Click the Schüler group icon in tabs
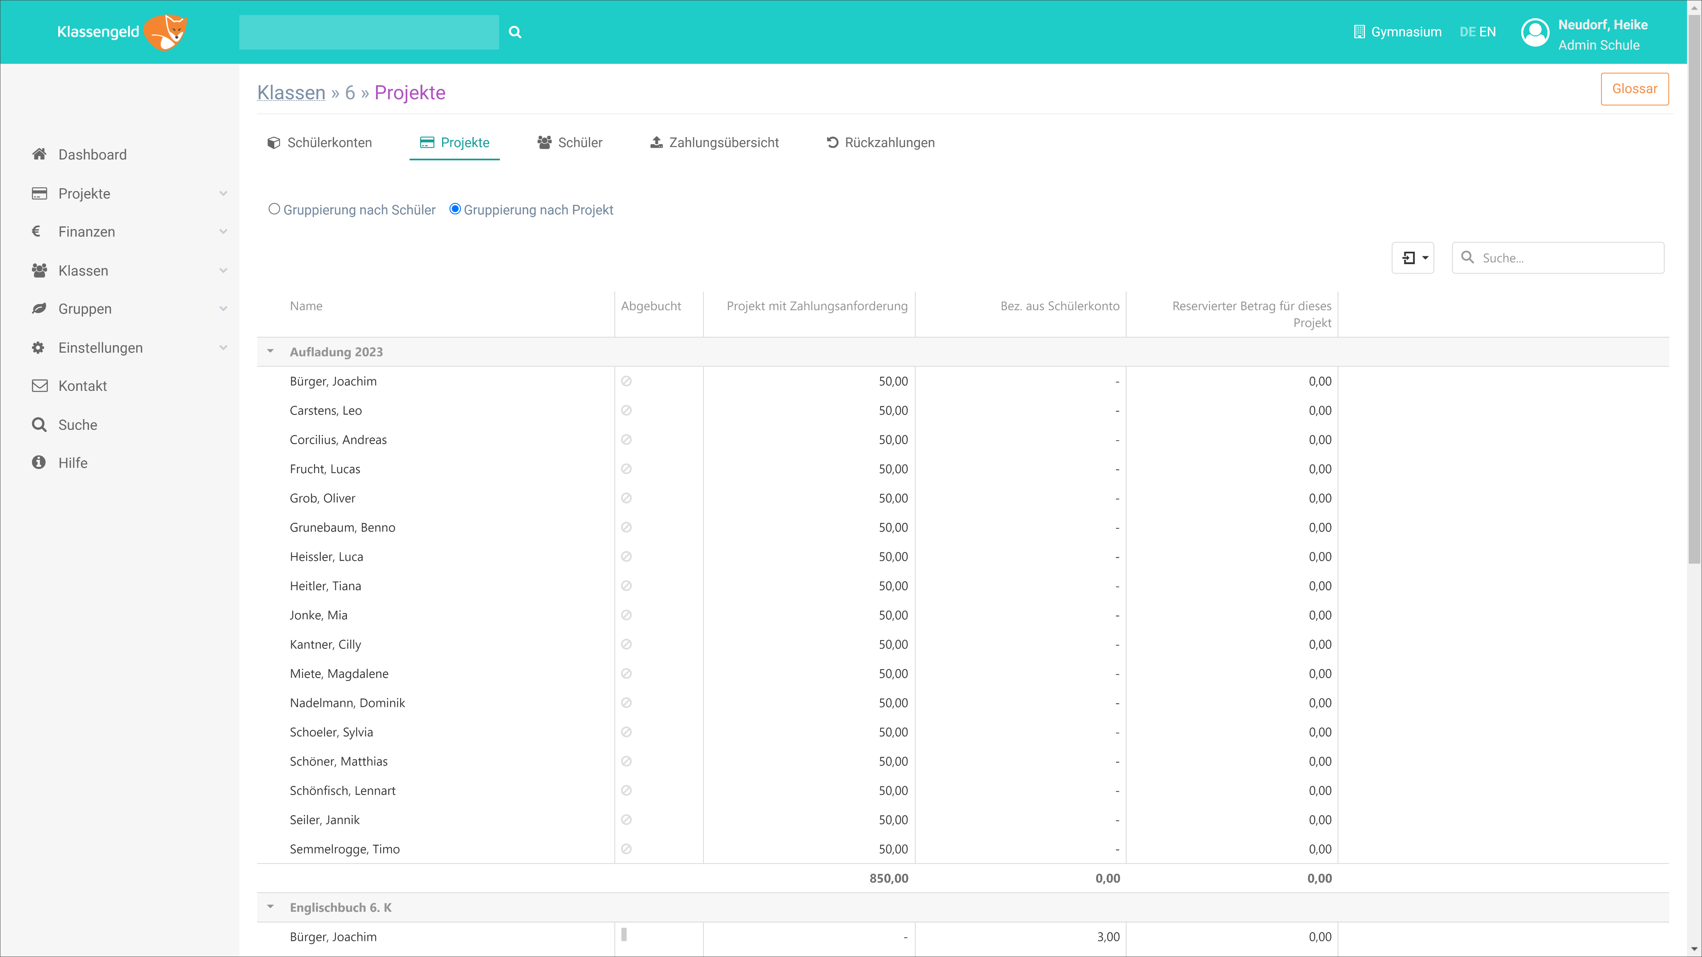Viewport: 1702px width, 957px height. pos(544,142)
